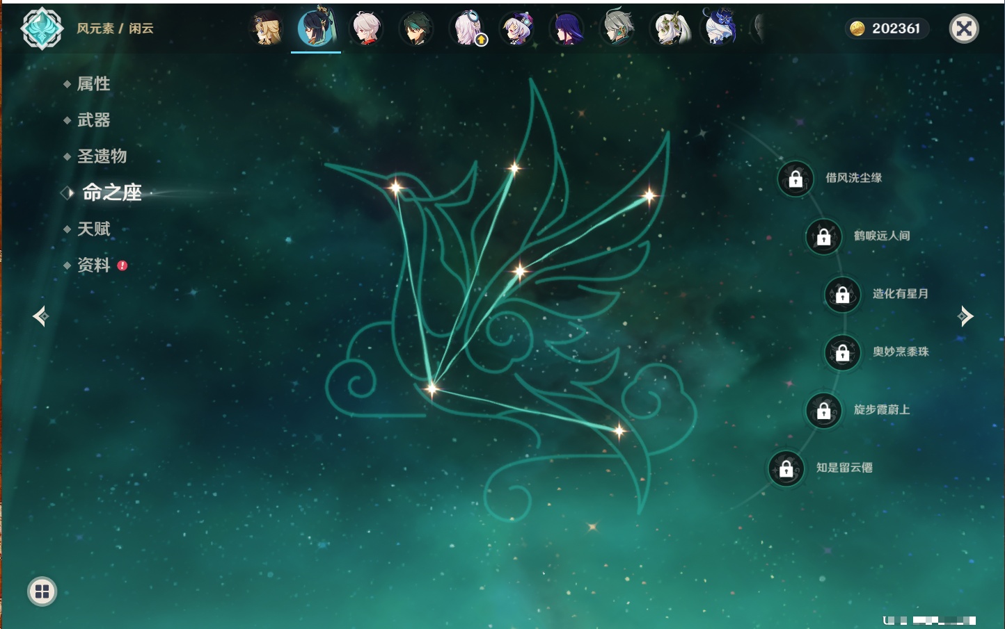The height and width of the screenshot is (629, 1005).
Task: Open the 属性 attributes page
Action: (94, 84)
